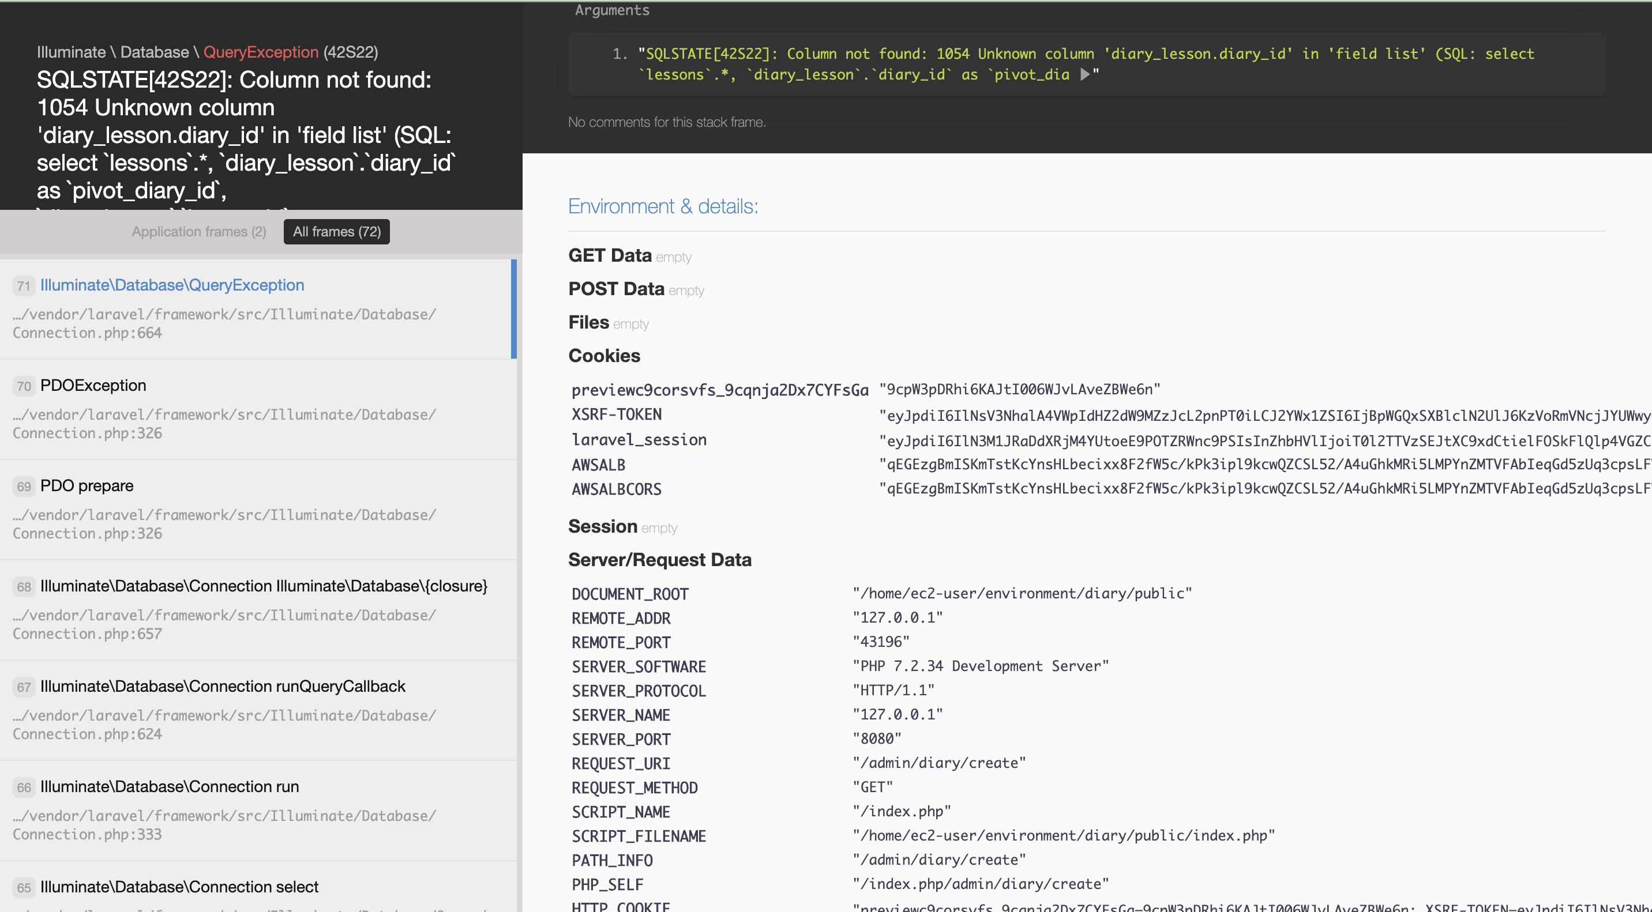Open frame 71 Illuminate\Database\QueryException
Screen dimensions: 1652x912
172,285
